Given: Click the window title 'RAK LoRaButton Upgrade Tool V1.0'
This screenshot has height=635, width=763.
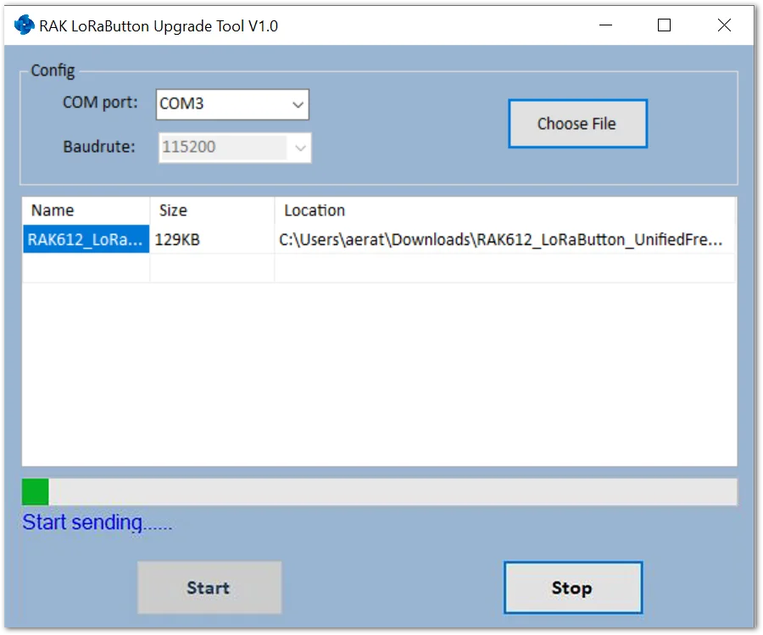Looking at the screenshot, I should (159, 25).
